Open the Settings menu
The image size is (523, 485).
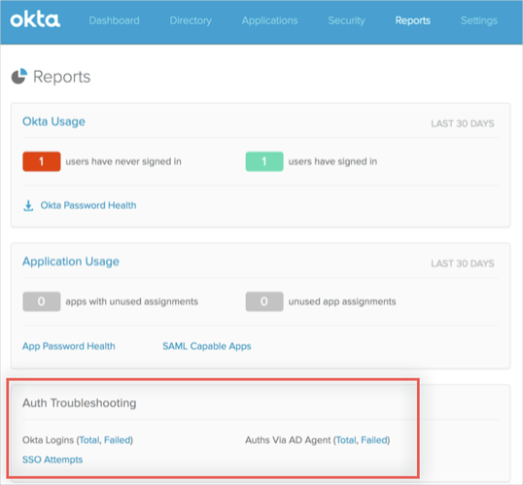pos(479,20)
